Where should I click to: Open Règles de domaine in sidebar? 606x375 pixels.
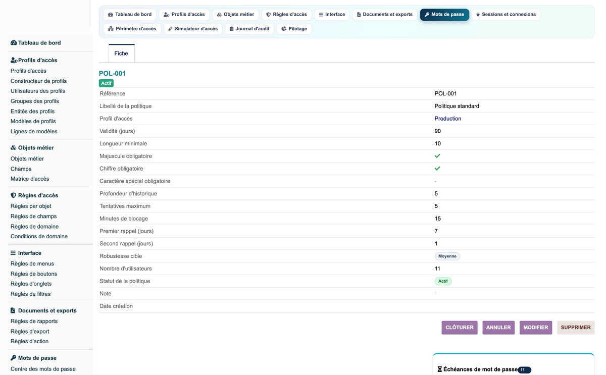click(x=34, y=227)
